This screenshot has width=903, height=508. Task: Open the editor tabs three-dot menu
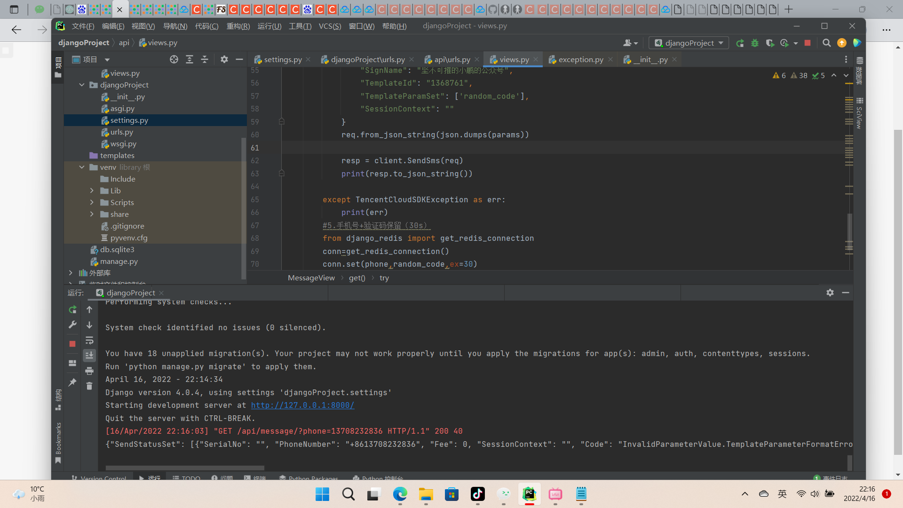[x=846, y=59]
